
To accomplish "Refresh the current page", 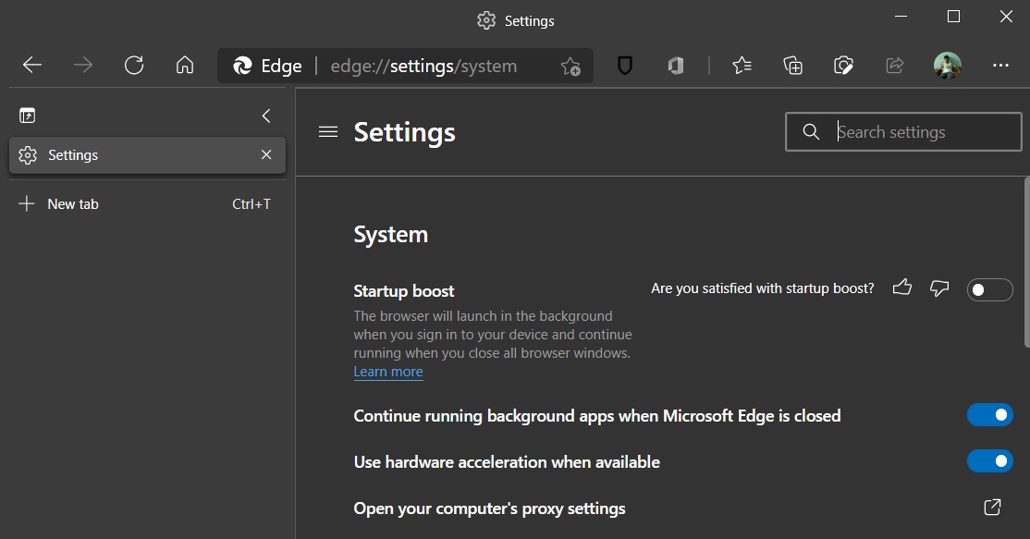I will [x=133, y=65].
